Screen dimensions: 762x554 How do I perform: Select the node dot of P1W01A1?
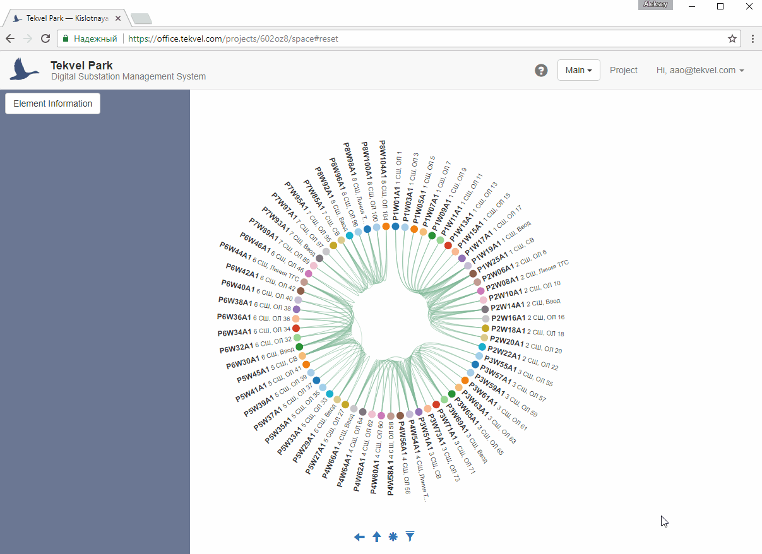395,226
